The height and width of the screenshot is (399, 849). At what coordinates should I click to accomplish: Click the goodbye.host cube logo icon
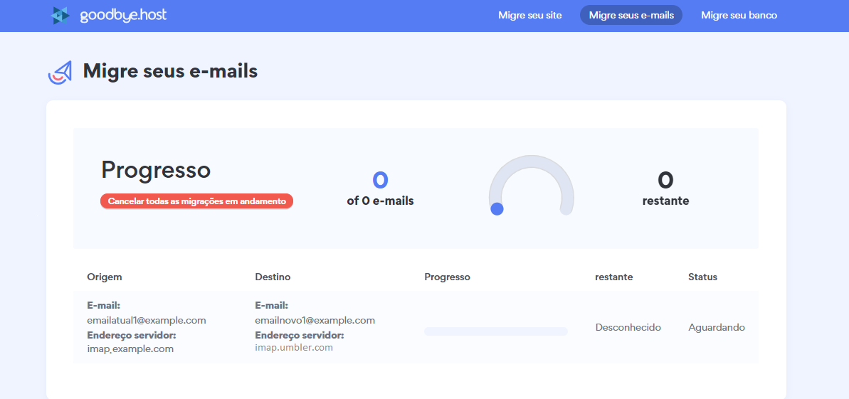point(61,15)
